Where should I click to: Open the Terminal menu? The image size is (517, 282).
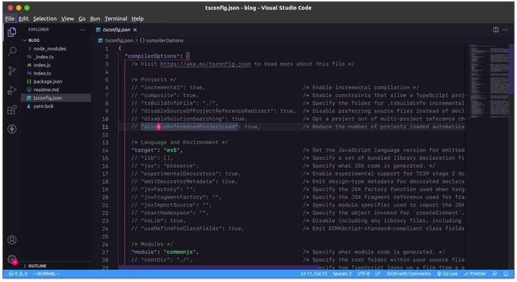click(116, 19)
